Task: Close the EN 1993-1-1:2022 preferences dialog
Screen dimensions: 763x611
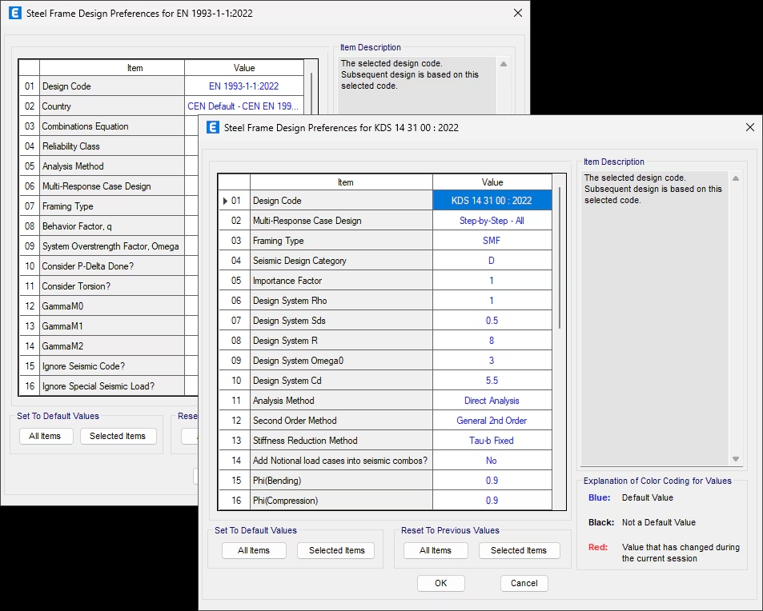Action: 518,14
